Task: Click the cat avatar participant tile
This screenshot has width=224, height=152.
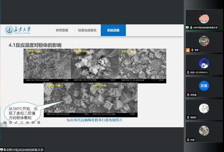Action: 204,132
